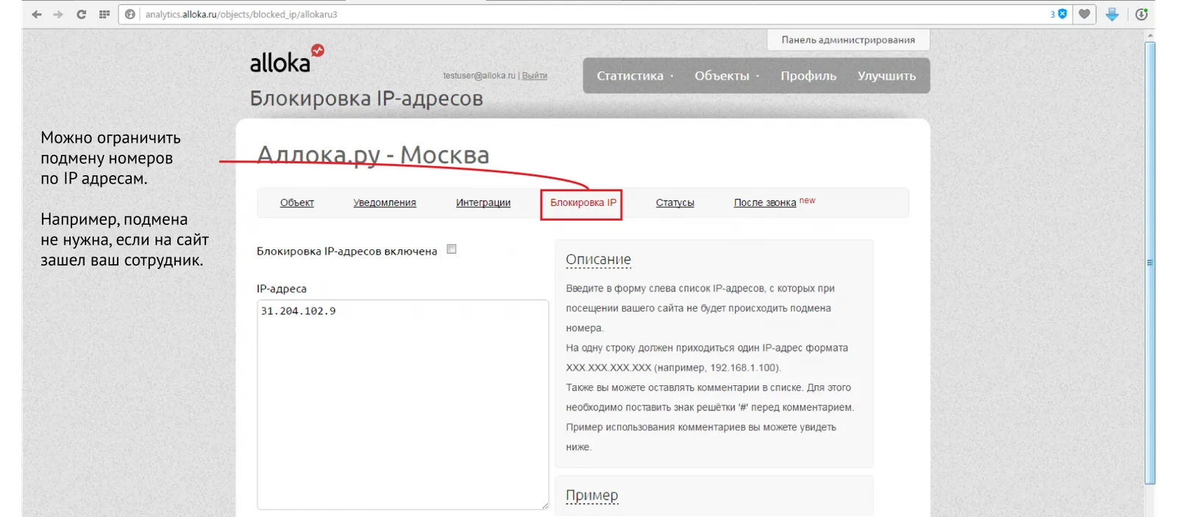Open the Улучшить menu item
This screenshot has height=517, width=1177.
pos(886,76)
